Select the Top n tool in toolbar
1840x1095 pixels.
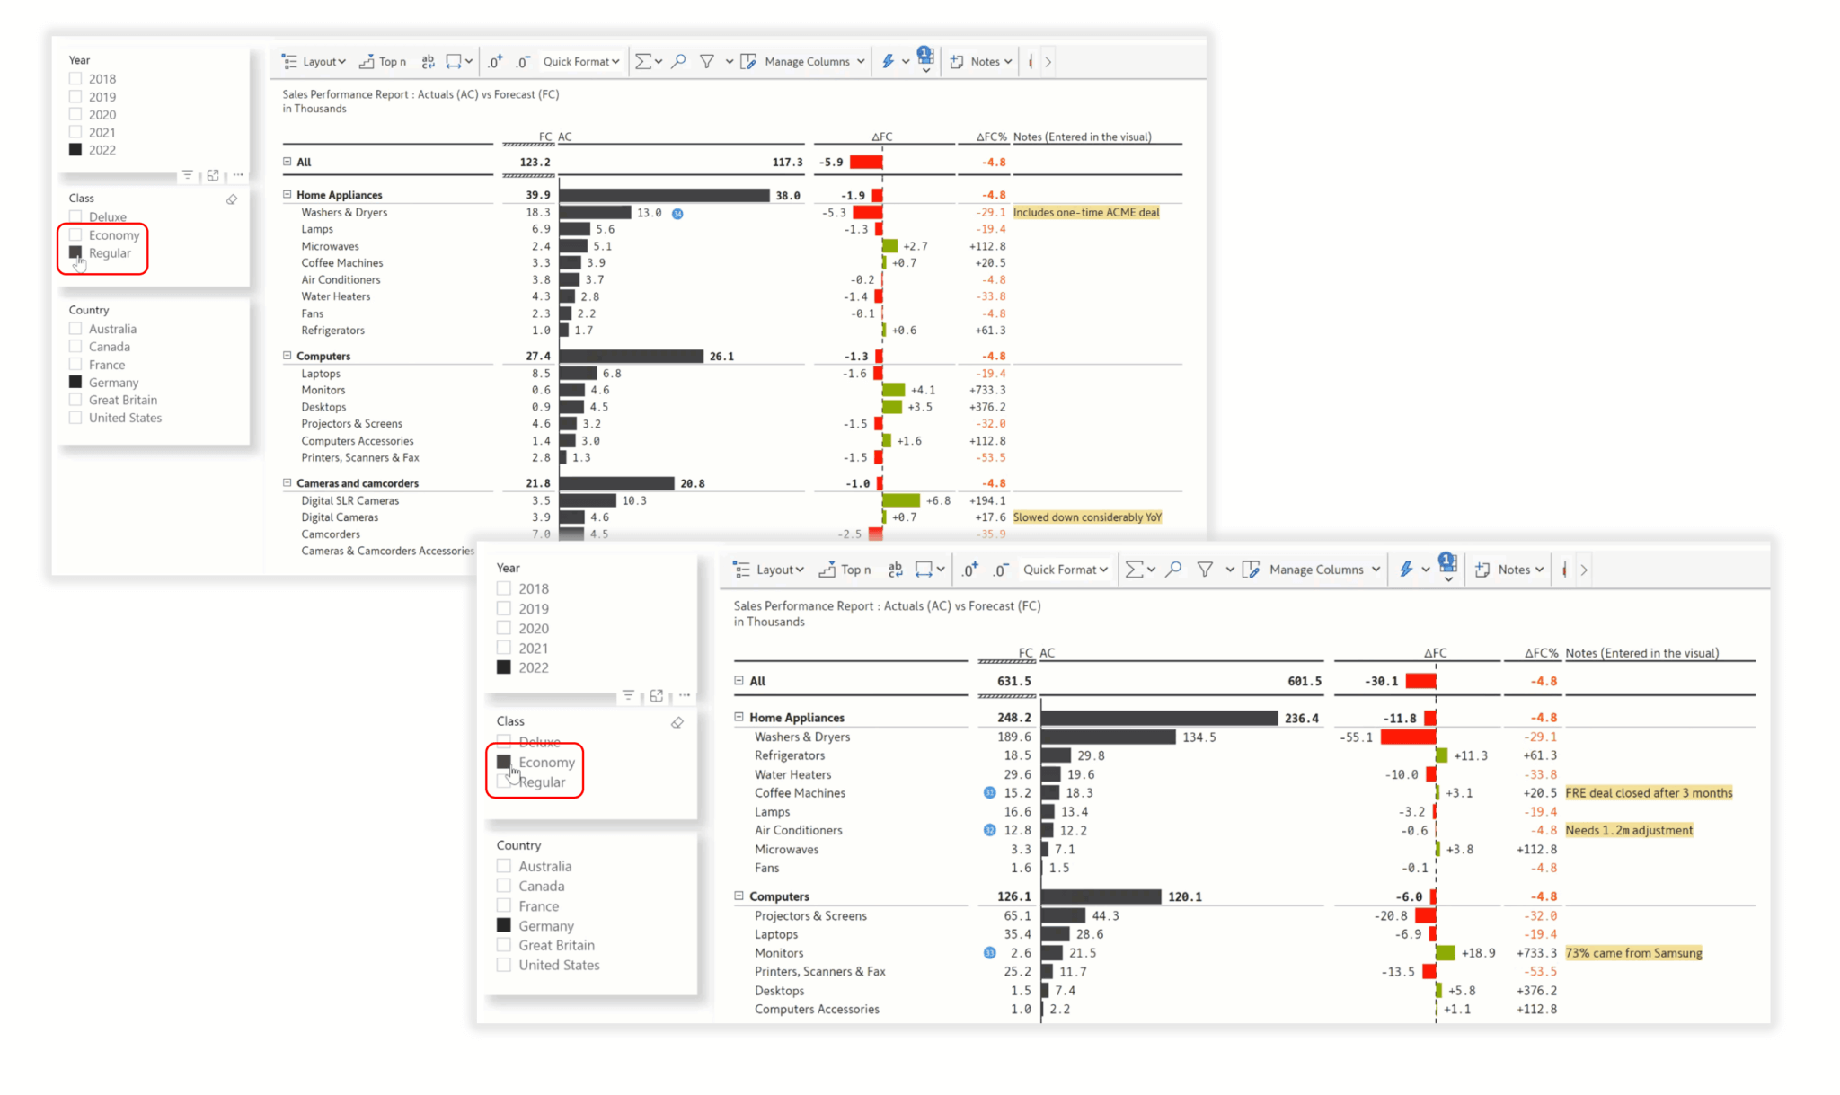pos(383,61)
